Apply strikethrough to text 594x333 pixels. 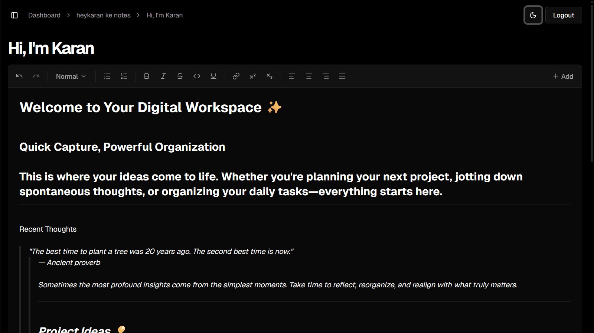point(180,76)
